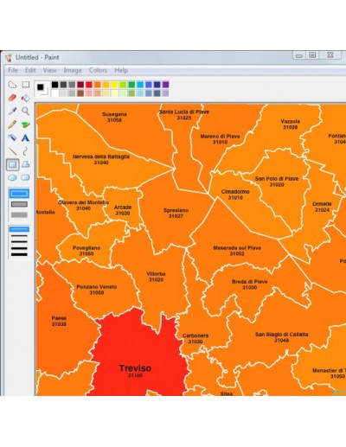346x447 pixels.
Task: Open the Help menu
Action: [x=121, y=70]
